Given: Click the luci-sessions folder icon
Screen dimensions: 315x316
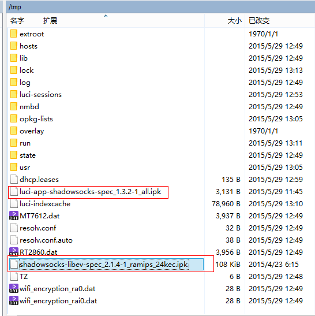Looking at the screenshot, I should click(14, 95).
